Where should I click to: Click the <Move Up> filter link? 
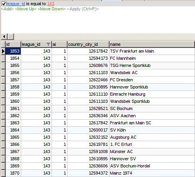[26, 9]
